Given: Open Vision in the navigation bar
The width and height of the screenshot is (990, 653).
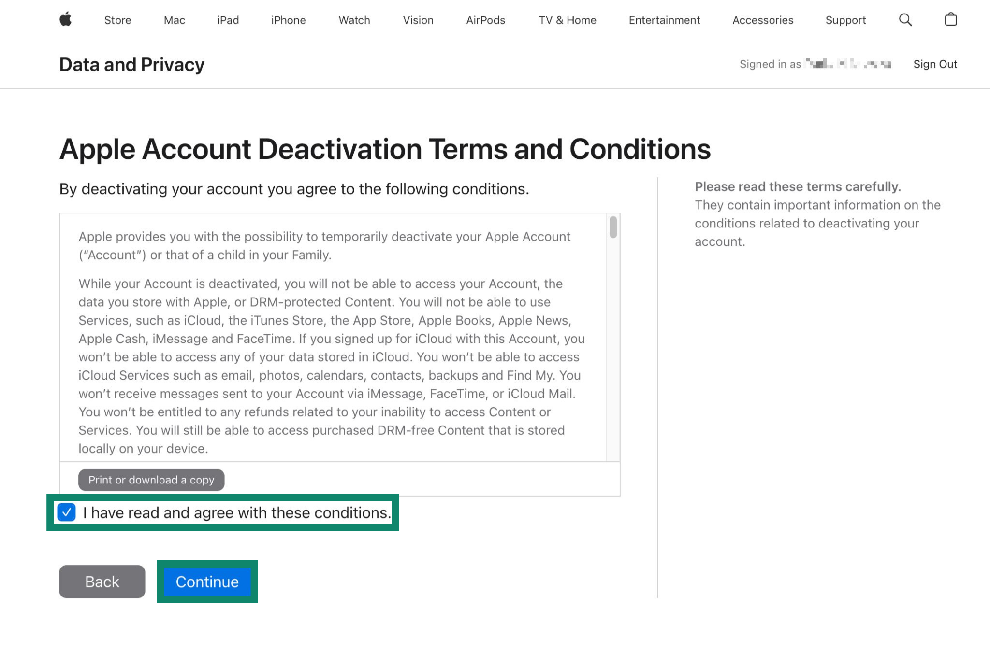Looking at the screenshot, I should (x=418, y=20).
